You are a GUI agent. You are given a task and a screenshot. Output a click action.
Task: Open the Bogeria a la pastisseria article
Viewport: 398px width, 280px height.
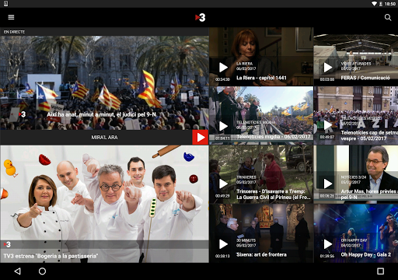[x=51, y=256]
